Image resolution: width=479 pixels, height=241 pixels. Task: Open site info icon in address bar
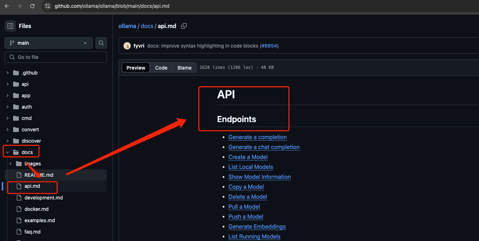coord(48,6)
